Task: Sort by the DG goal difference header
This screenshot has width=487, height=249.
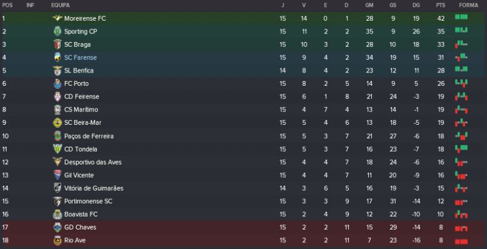Action: tap(416, 5)
